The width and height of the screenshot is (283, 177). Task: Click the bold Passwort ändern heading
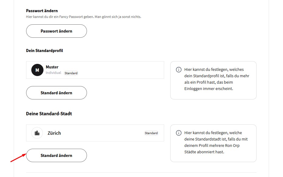42,11
